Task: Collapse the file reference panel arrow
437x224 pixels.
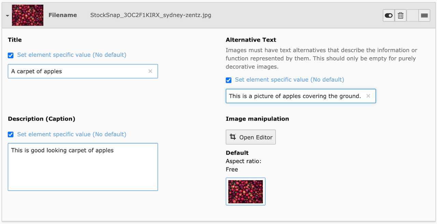Action: pyautogui.click(x=7, y=16)
